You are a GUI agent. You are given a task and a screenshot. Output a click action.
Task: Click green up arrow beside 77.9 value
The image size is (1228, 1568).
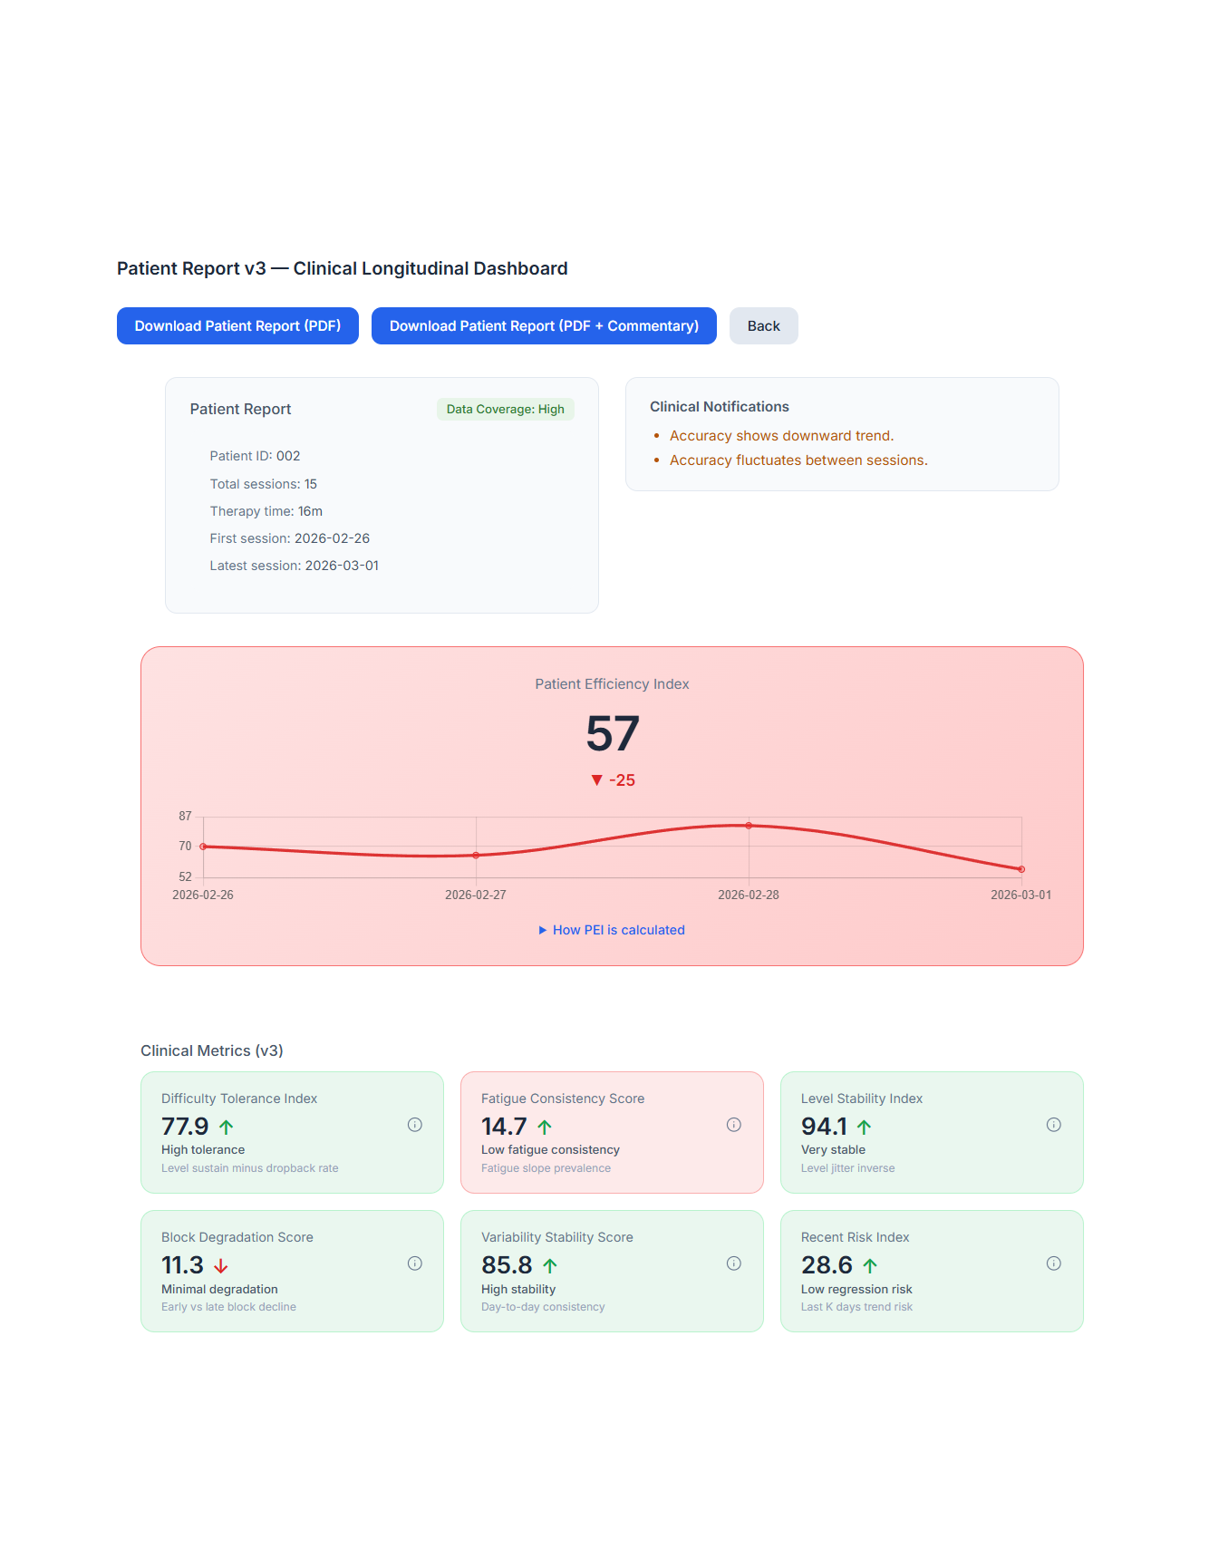(227, 1128)
